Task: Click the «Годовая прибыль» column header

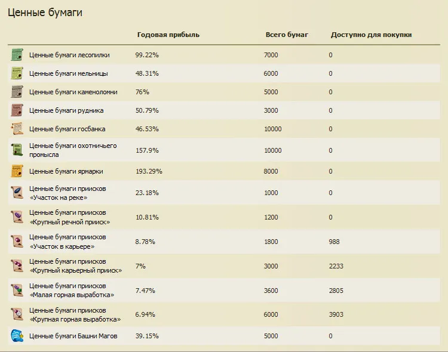Action: pyautogui.click(x=168, y=35)
